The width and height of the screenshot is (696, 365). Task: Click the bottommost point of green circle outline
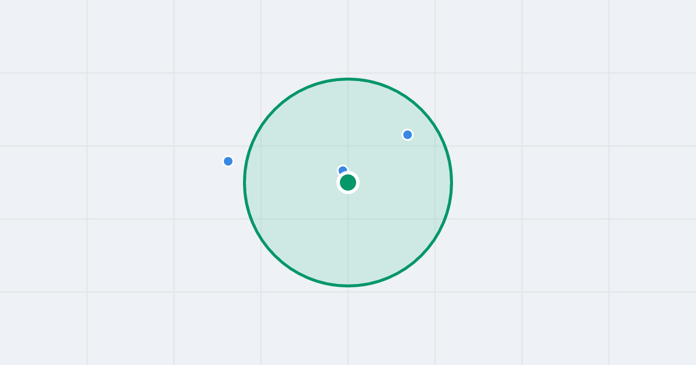(x=348, y=286)
